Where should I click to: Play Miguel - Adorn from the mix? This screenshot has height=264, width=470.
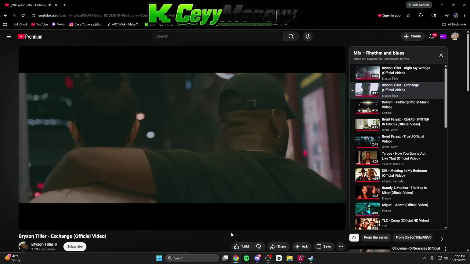pyautogui.click(x=397, y=210)
